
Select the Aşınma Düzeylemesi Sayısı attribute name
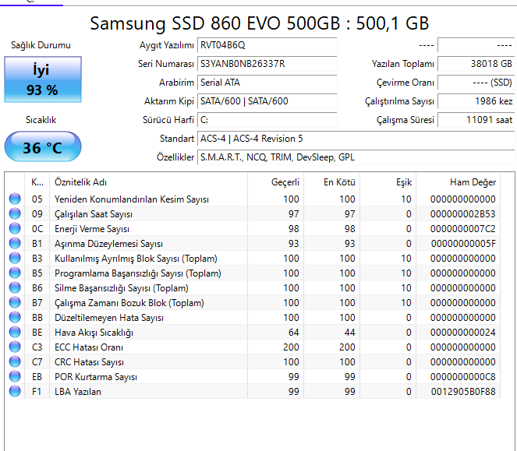coord(108,244)
